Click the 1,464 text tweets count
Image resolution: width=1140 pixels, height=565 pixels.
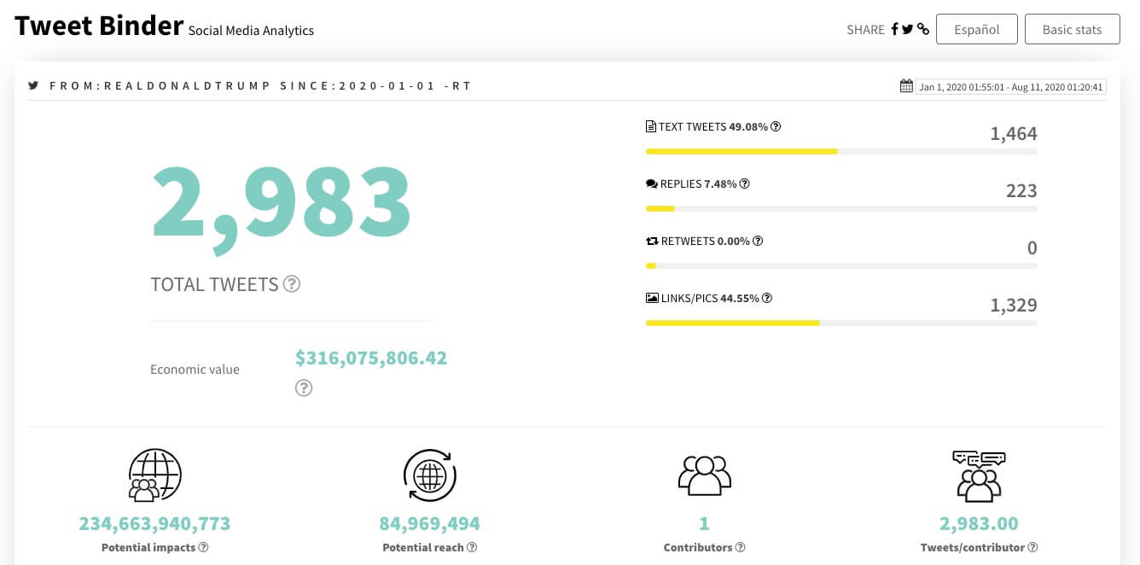click(x=1014, y=133)
